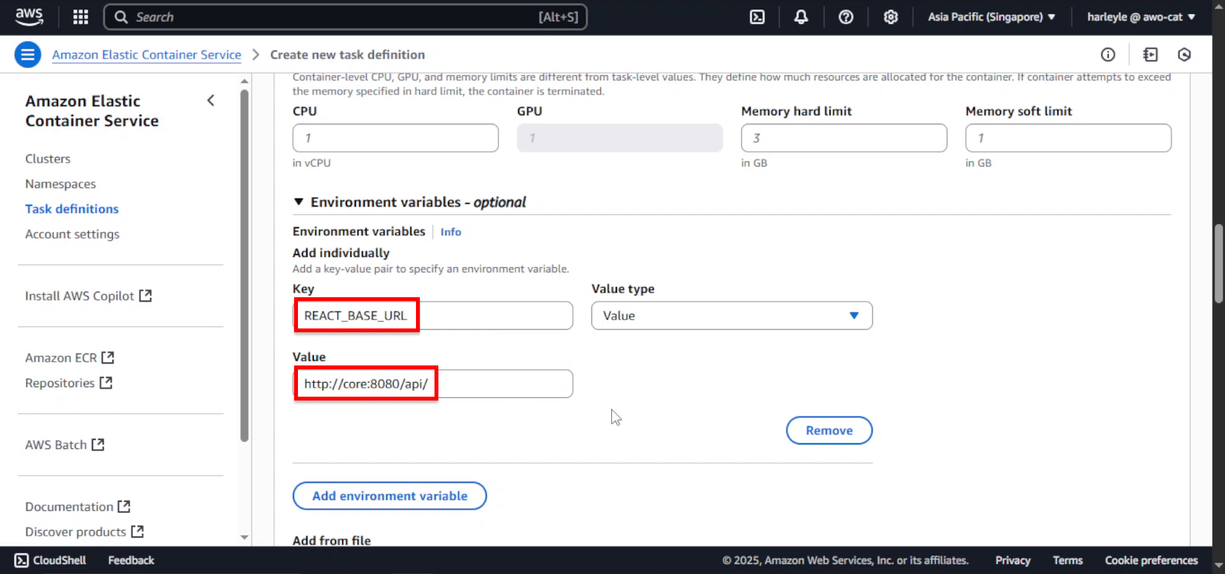Open the region selector Asia Pacific (Singapore)
The image size is (1225, 574).
click(991, 17)
